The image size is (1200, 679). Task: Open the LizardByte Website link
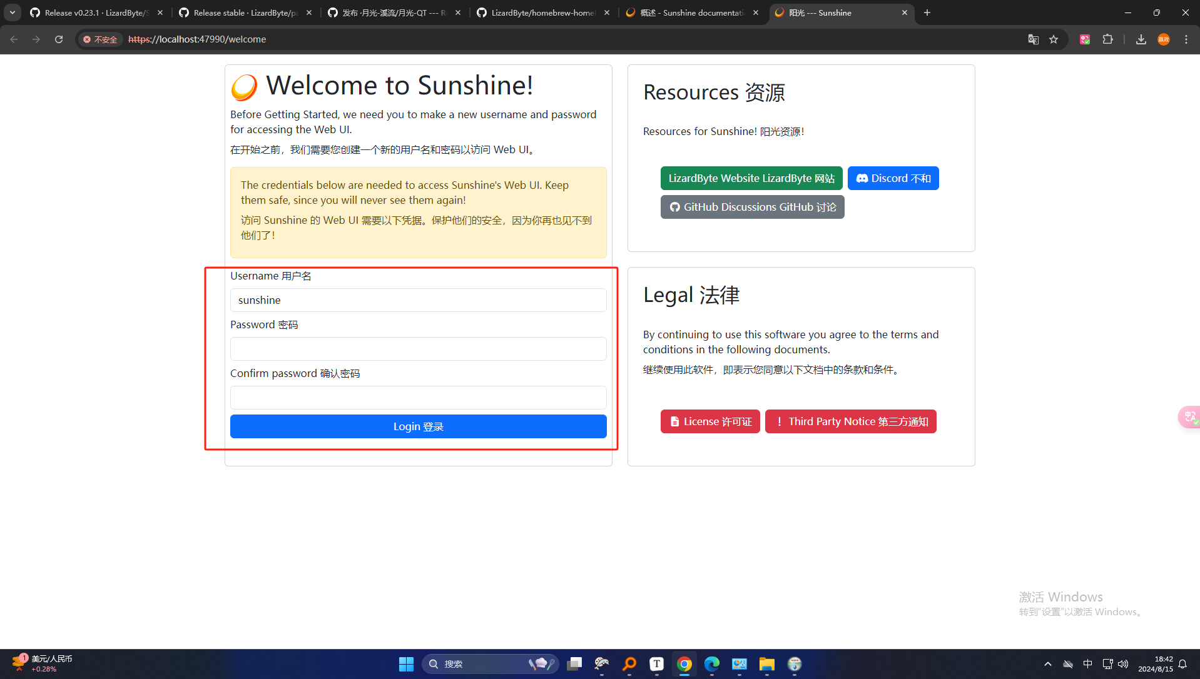751,178
